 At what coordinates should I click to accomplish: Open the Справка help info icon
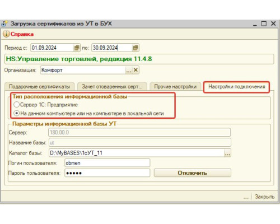point(6,34)
